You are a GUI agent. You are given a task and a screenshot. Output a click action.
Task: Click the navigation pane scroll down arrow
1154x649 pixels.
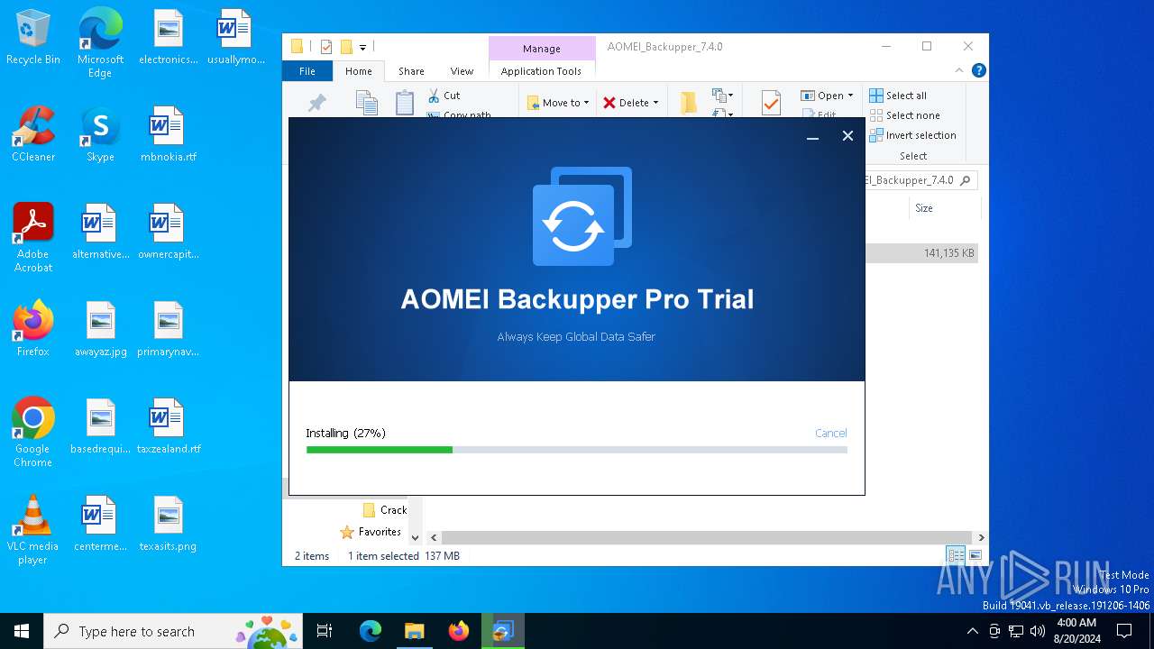coord(415,538)
